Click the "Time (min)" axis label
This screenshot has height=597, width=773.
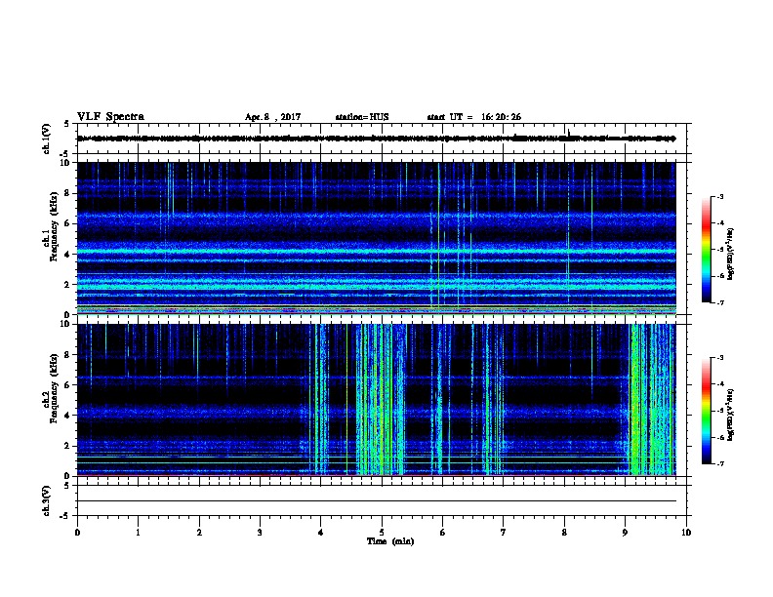pos(390,541)
